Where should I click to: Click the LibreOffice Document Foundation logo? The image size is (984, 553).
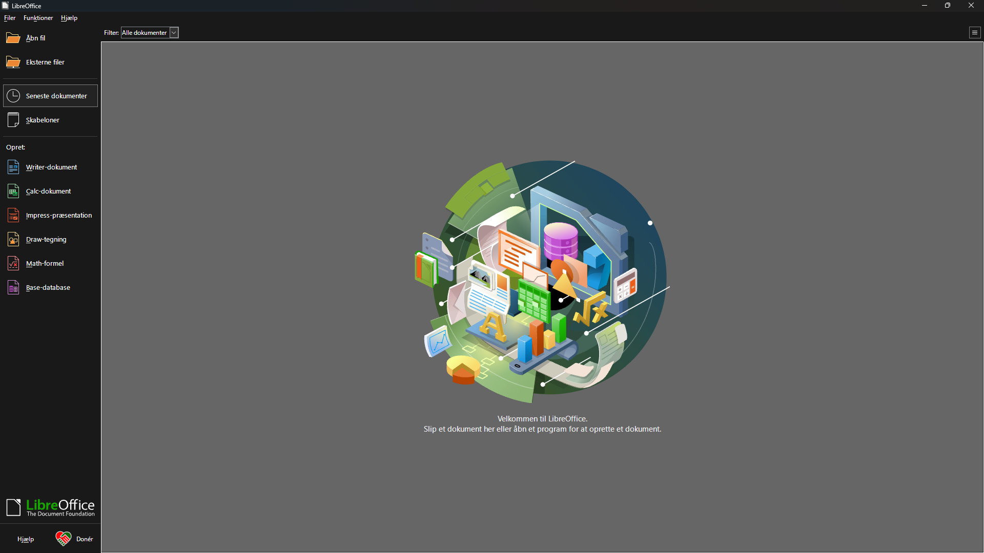coord(50,507)
